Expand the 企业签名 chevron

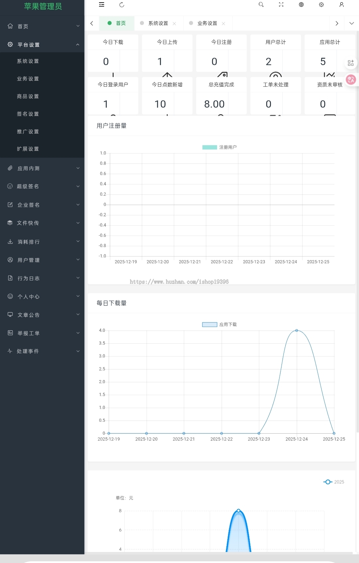[78, 205]
